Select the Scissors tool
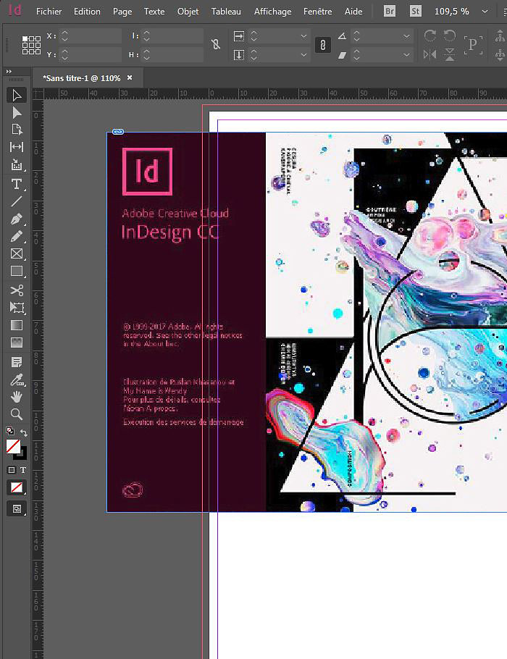 (17, 290)
